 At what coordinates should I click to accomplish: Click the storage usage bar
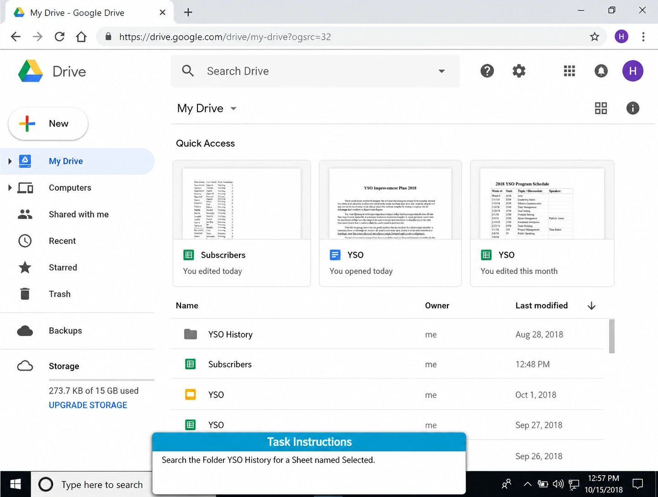point(102,380)
